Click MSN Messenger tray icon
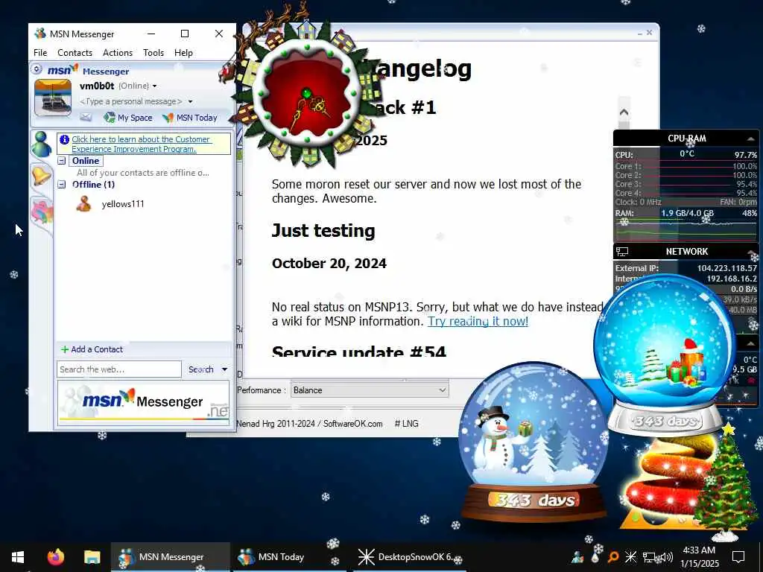 577,556
